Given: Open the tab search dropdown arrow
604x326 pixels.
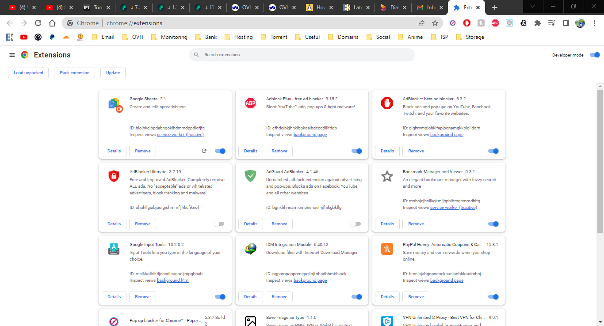Looking at the screenshot, I should click(533, 7).
